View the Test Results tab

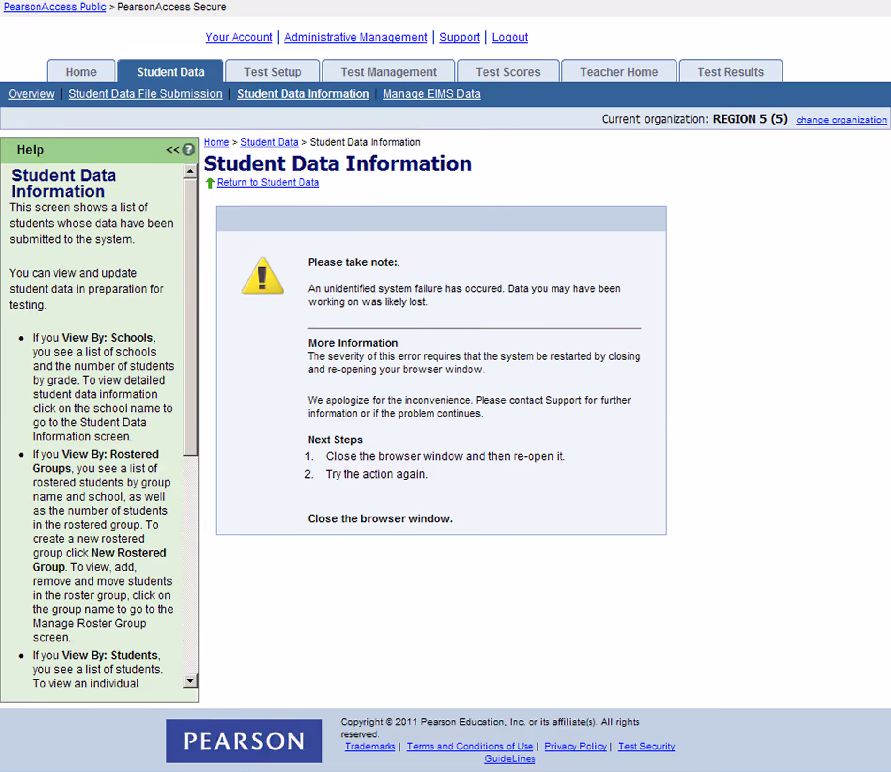pyautogui.click(x=730, y=71)
